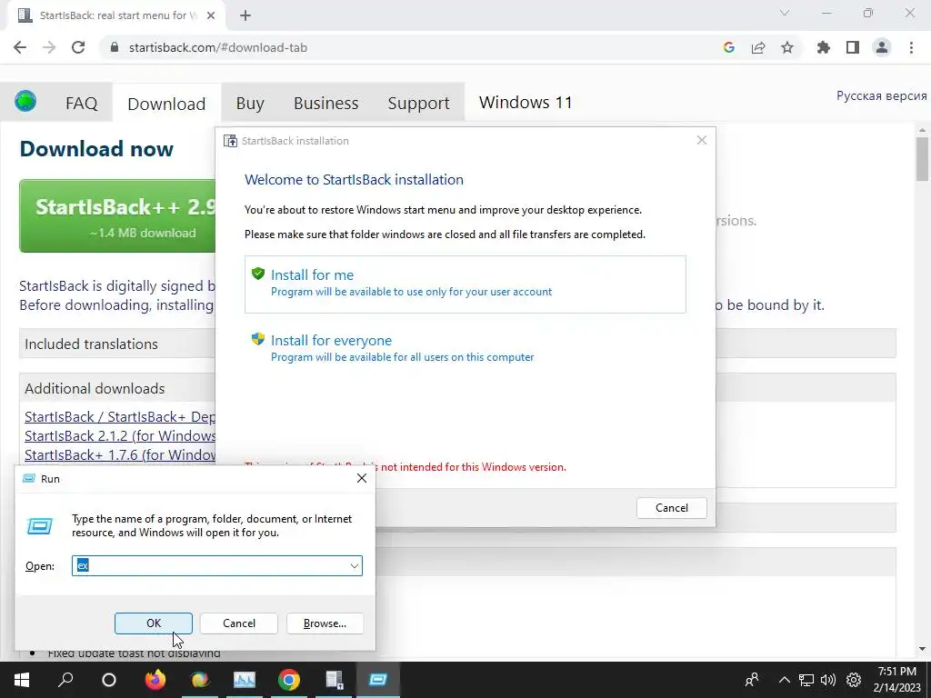Open Cortana circle icon on taskbar
The width and height of the screenshot is (931, 698).
pyautogui.click(x=109, y=680)
